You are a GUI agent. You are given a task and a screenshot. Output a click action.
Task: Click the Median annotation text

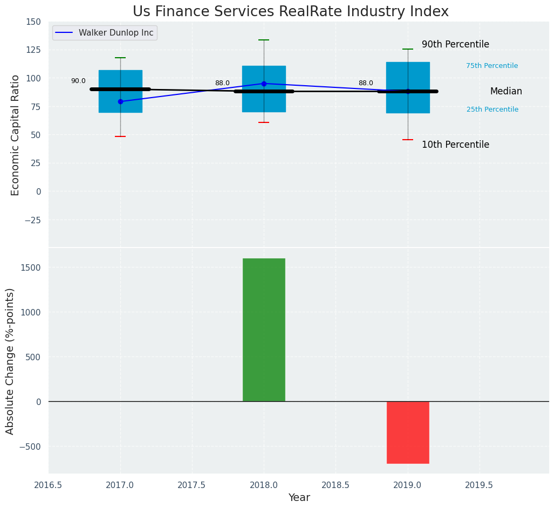[506, 92]
